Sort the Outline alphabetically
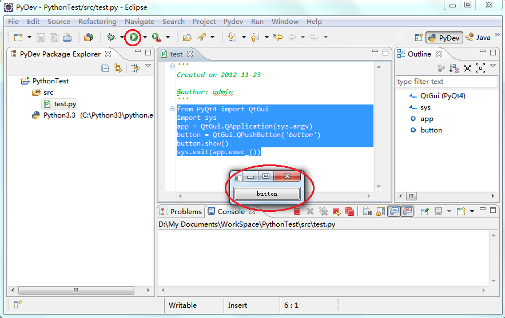Image resolution: width=505 pixels, height=318 pixels. [454, 68]
